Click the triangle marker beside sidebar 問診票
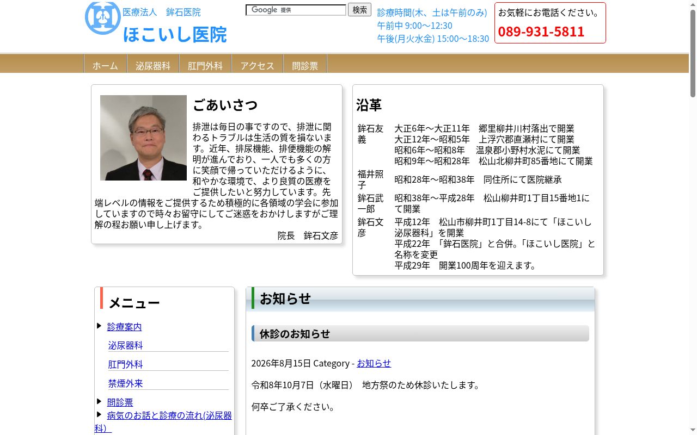The width and height of the screenshot is (697, 435). click(x=99, y=401)
